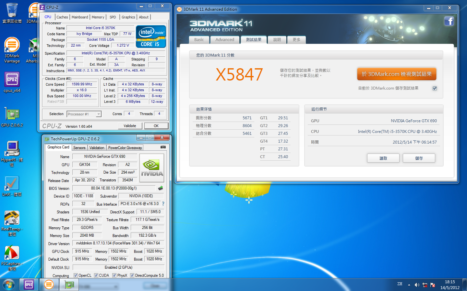Click the X5847 score text
Image resolution: width=467 pixels, height=291 pixels.
point(239,75)
